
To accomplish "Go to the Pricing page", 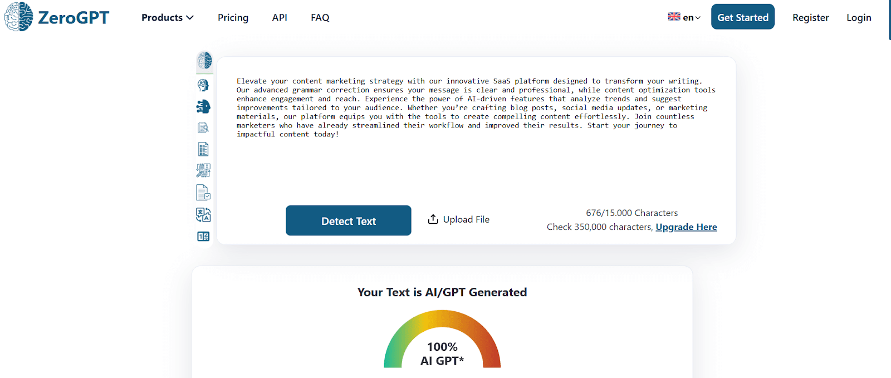I will pyautogui.click(x=233, y=17).
